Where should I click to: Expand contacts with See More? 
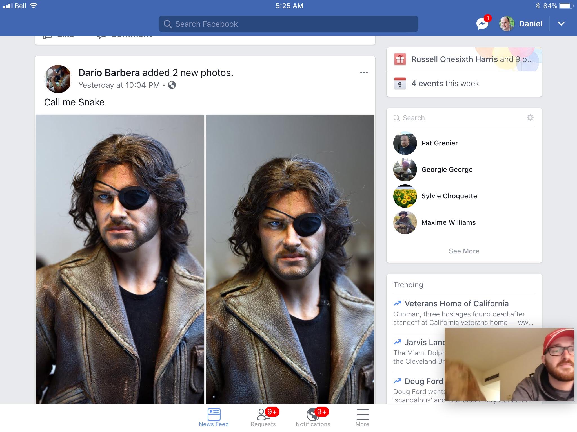464,251
